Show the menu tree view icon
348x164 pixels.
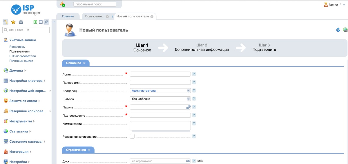tap(6, 22)
